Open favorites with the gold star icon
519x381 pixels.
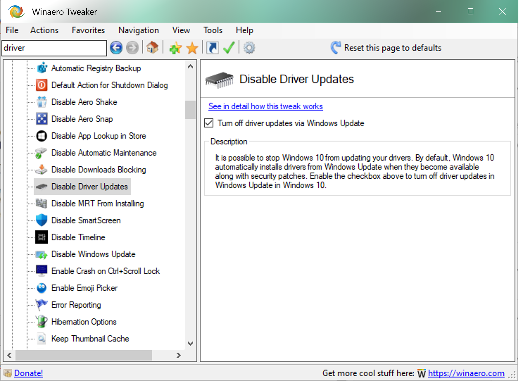pos(192,48)
